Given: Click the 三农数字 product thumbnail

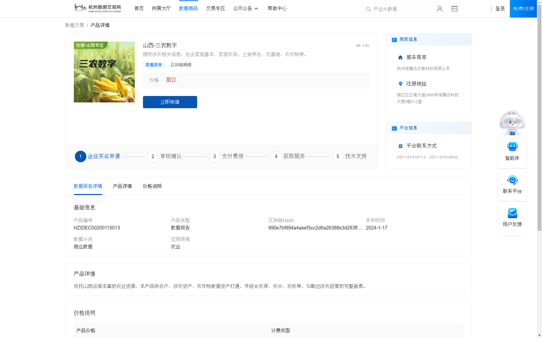Looking at the screenshot, I should pos(104,72).
